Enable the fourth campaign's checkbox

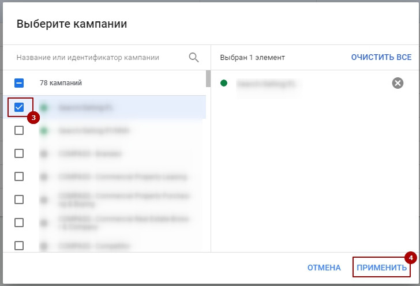(x=19, y=176)
